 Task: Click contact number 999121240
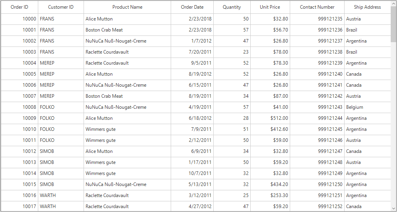[317, 74]
